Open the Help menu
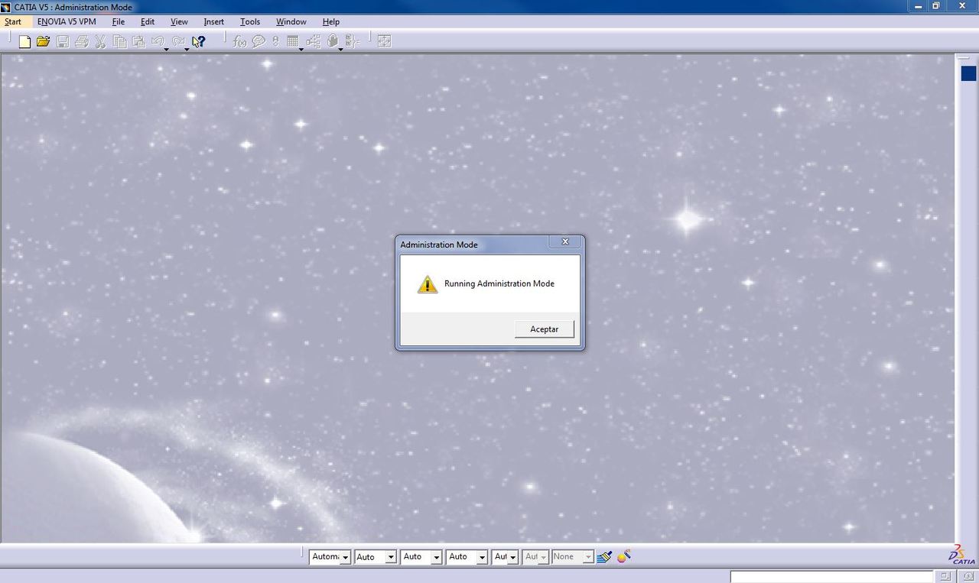 pos(331,21)
